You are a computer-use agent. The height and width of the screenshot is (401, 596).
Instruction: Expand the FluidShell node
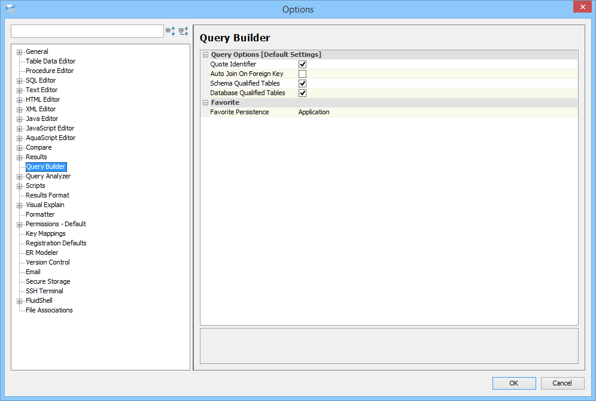point(19,302)
